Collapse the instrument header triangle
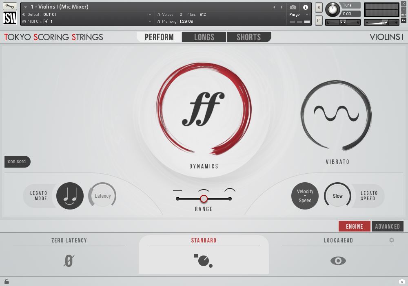This screenshot has width=408, height=286. 25,7
